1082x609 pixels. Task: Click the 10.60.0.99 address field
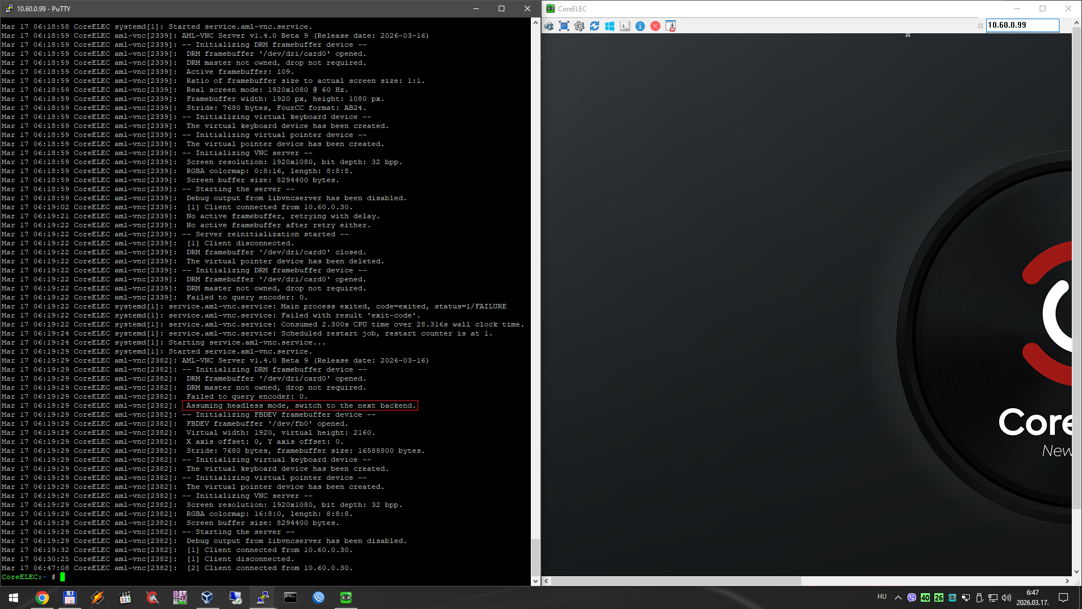[x=1022, y=25]
